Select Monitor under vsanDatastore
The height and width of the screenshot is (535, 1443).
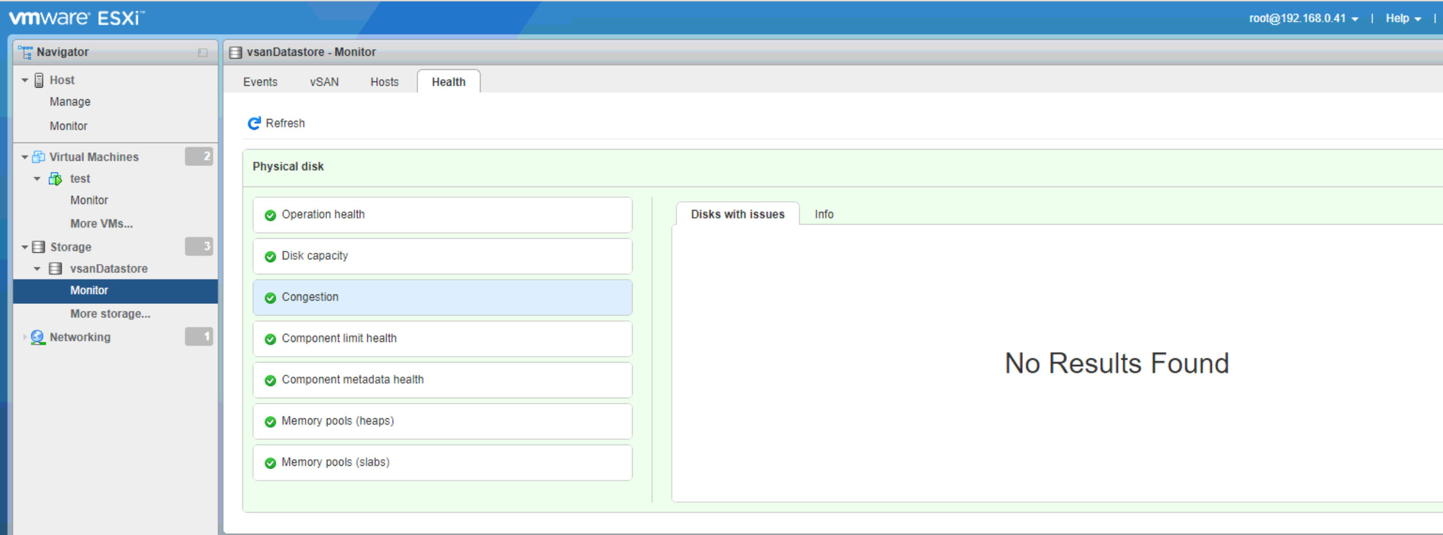[x=115, y=291]
